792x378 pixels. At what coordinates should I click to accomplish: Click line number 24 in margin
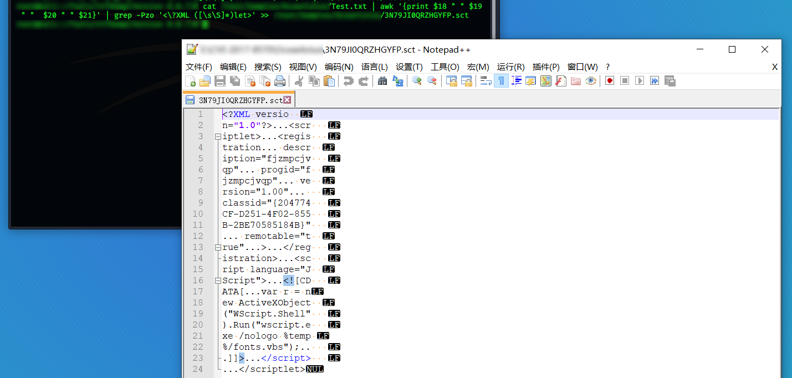[198, 369]
